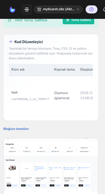The height and width of the screenshot is (194, 105).
Task: Open help with the question mark button
Action: pos(91,9)
